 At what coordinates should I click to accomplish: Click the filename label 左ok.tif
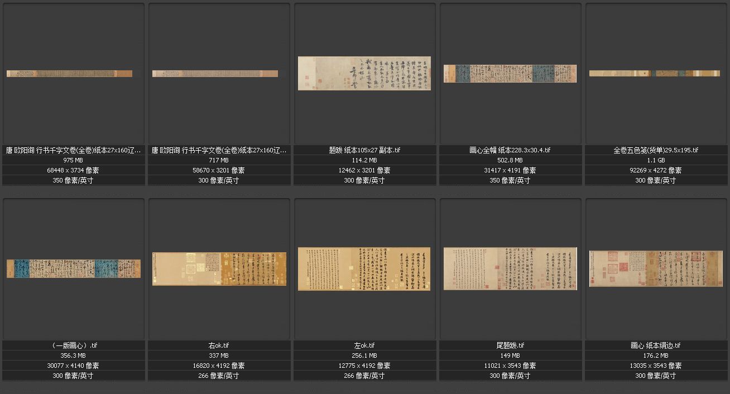(x=364, y=345)
